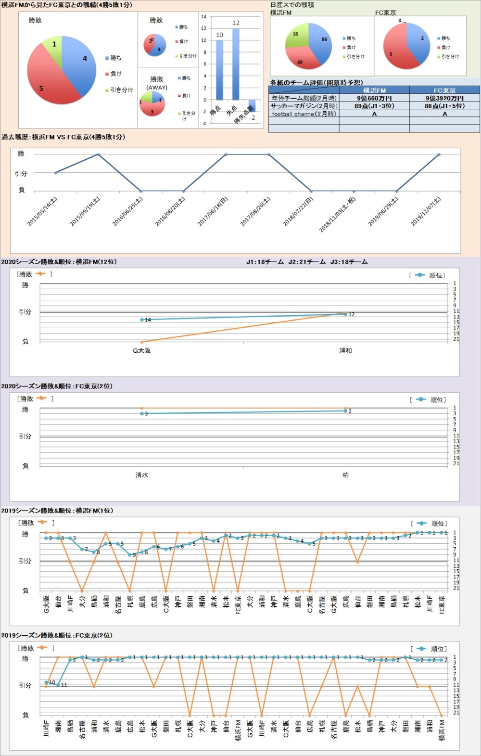Click the '日産スでの戦績' heading
This screenshot has height=756, width=481.
pyautogui.click(x=292, y=5)
